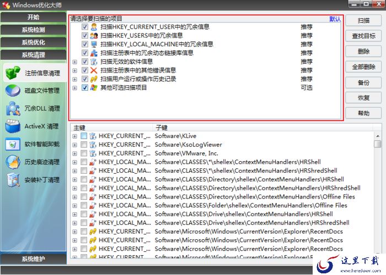Screen dimensions: 386x275
Task: Click results scrollbar up arrow
Action: click(x=377, y=136)
